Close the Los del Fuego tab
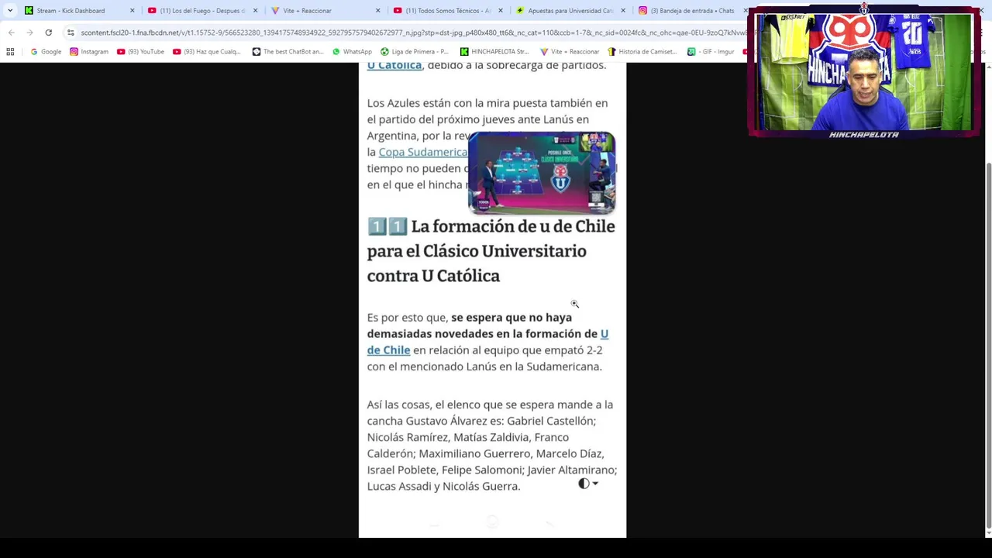The image size is (992, 558). (255, 11)
